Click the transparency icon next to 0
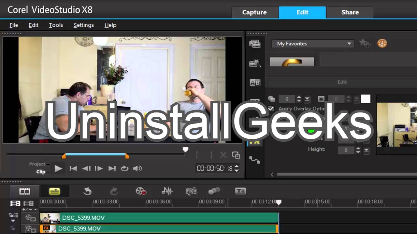Screen dimensions: 417x234 pos(271,99)
